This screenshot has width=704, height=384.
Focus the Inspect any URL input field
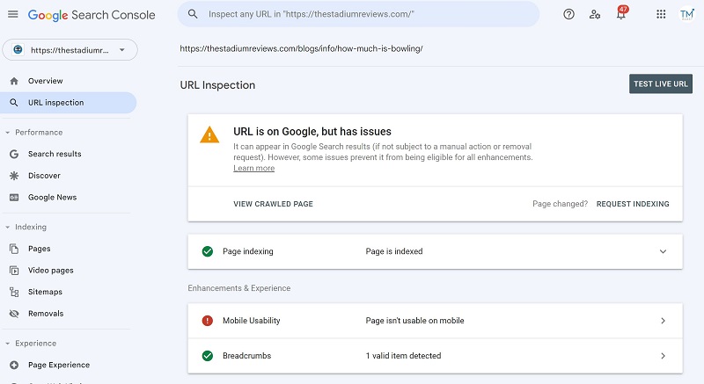click(358, 14)
